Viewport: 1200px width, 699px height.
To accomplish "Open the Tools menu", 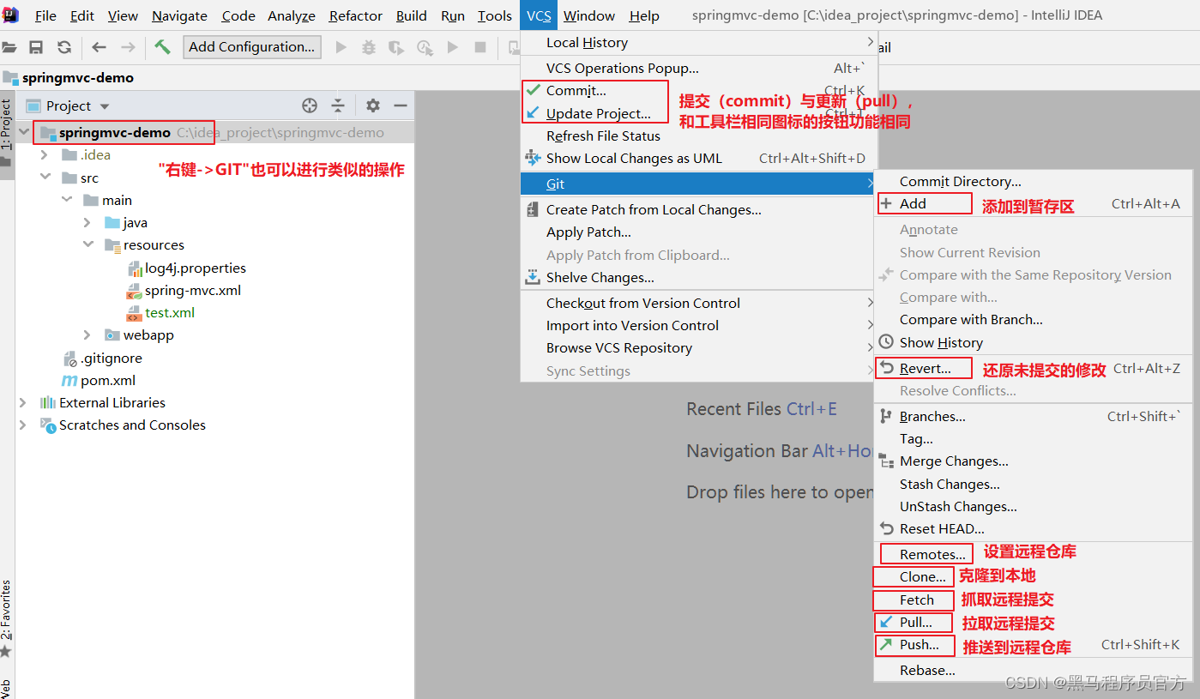I will click(x=495, y=15).
